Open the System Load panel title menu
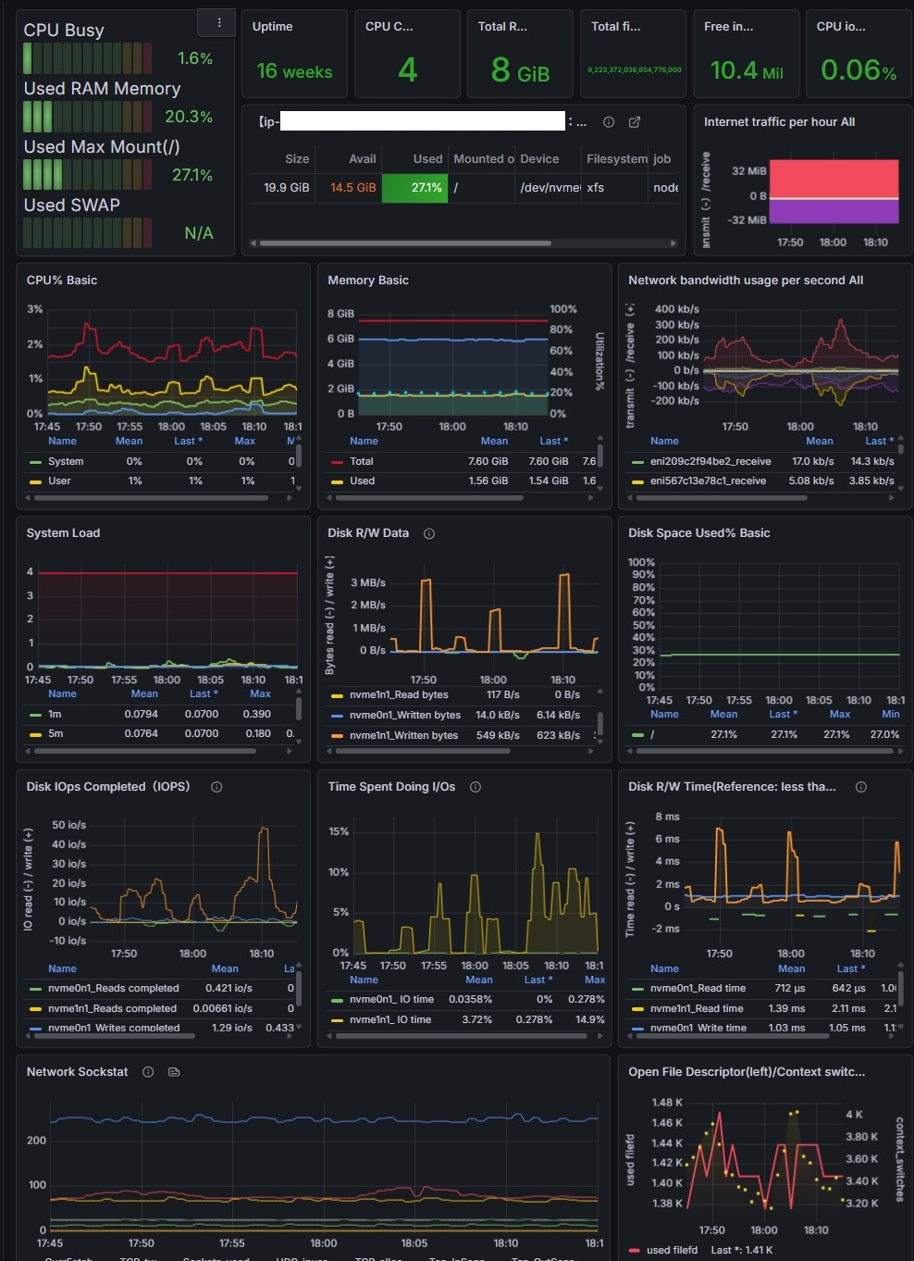Viewport: 914px width, 1261px height. point(63,533)
